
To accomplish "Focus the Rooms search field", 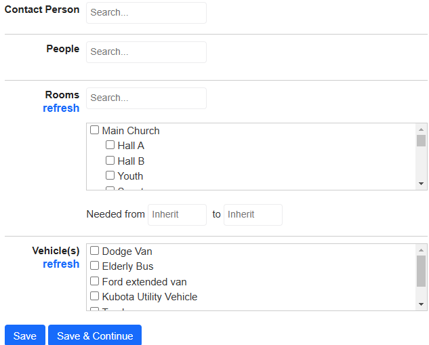I will click(x=146, y=98).
